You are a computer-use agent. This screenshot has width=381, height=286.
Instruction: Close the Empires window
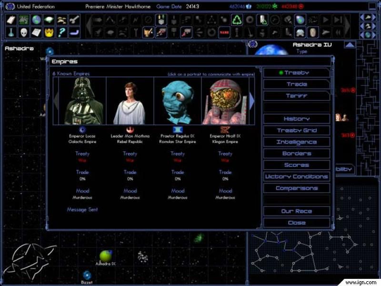pyautogui.click(x=296, y=223)
